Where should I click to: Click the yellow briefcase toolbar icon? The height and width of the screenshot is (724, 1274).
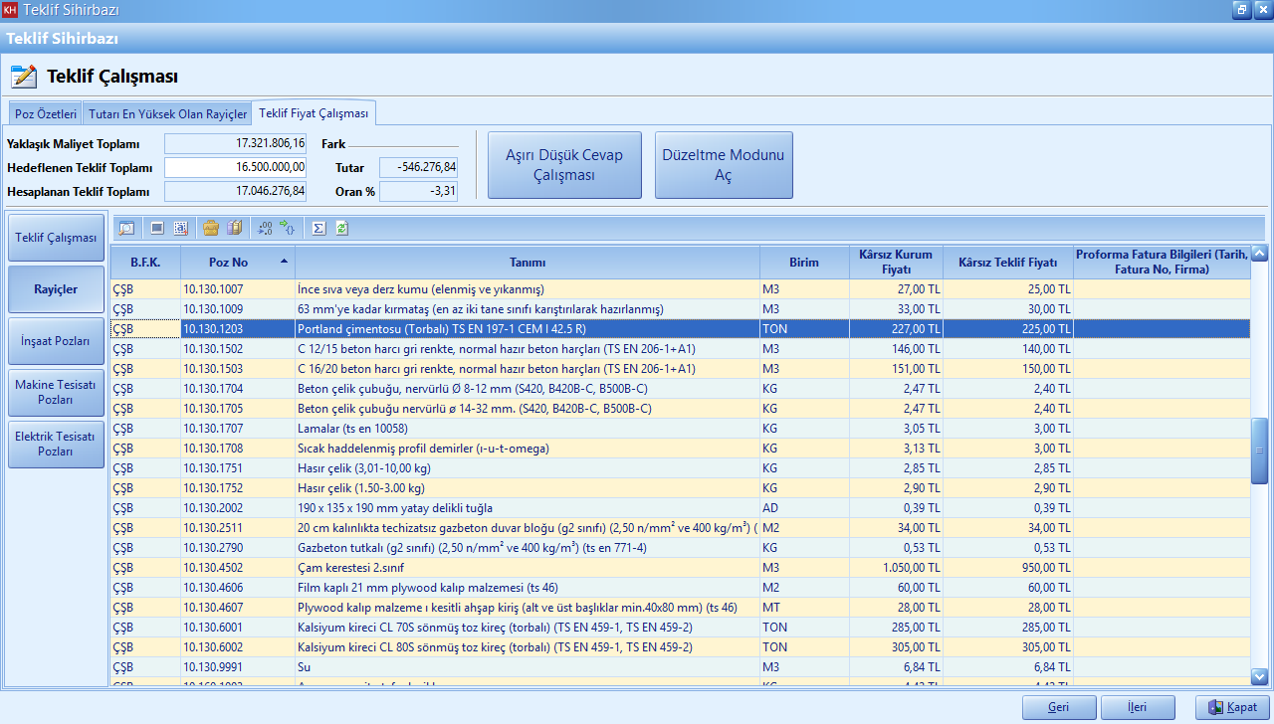[211, 228]
